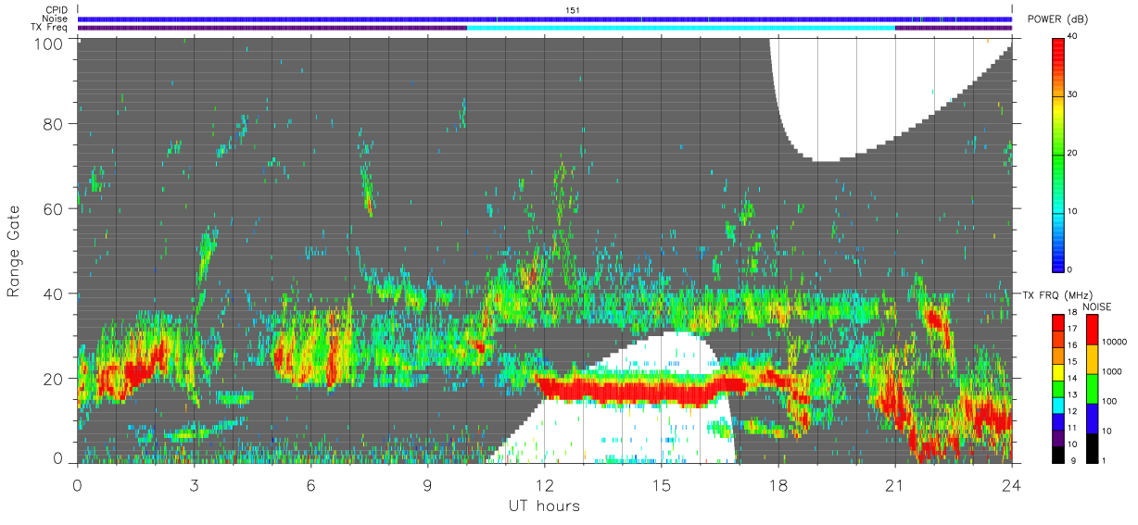
Task: Click the x-axis tick label '24'
Action: 1012,484
